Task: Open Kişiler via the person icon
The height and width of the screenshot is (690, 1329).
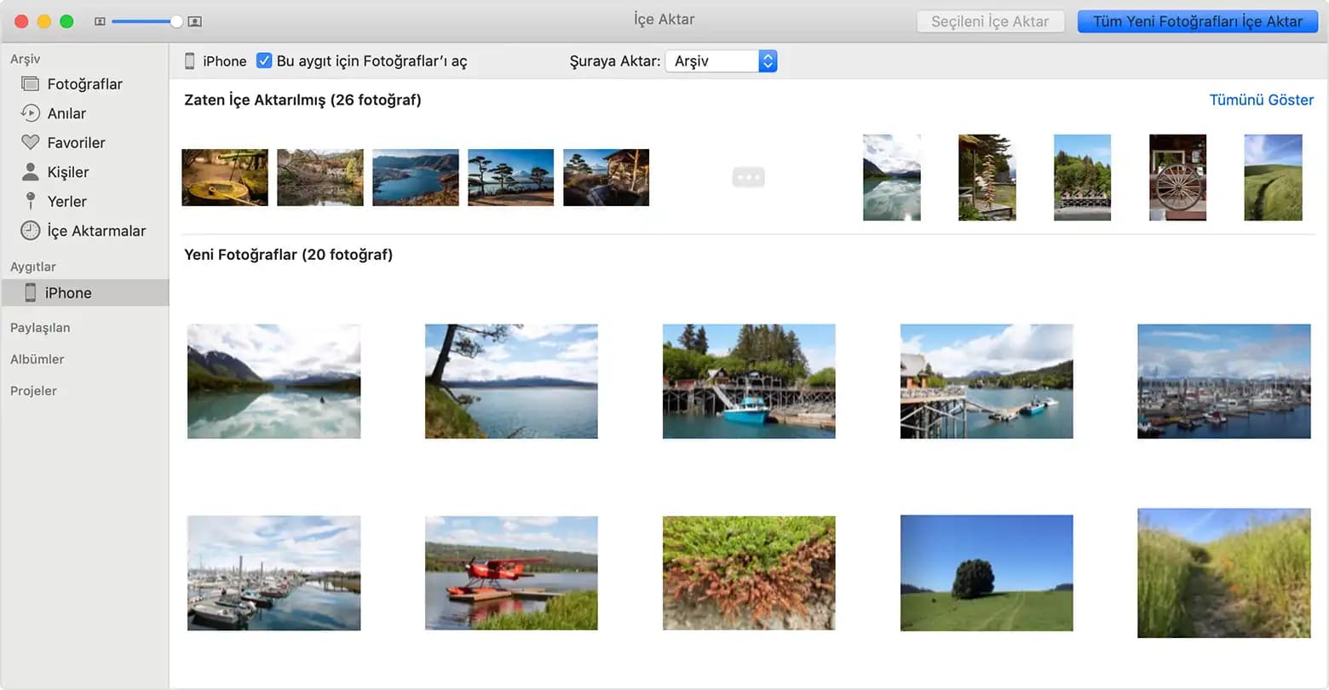Action: 31,172
